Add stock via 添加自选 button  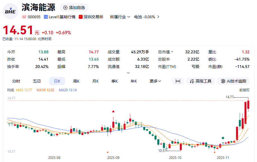pyautogui.click(x=74, y=8)
